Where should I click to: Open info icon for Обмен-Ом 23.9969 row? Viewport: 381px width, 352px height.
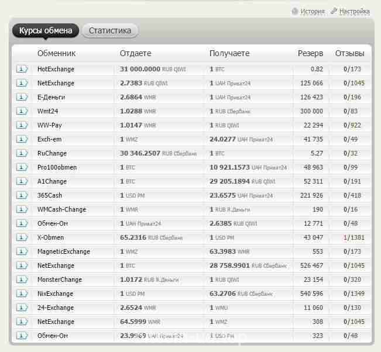click(x=22, y=336)
